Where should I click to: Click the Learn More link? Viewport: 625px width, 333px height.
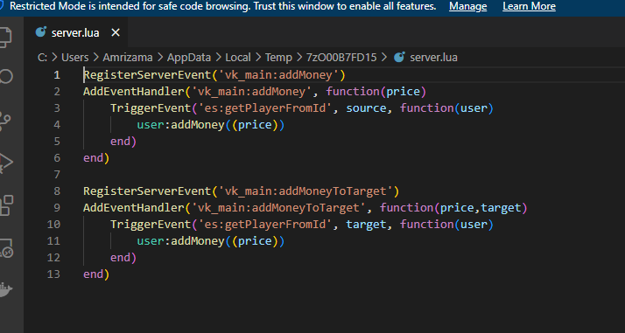click(x=529, y=6)
